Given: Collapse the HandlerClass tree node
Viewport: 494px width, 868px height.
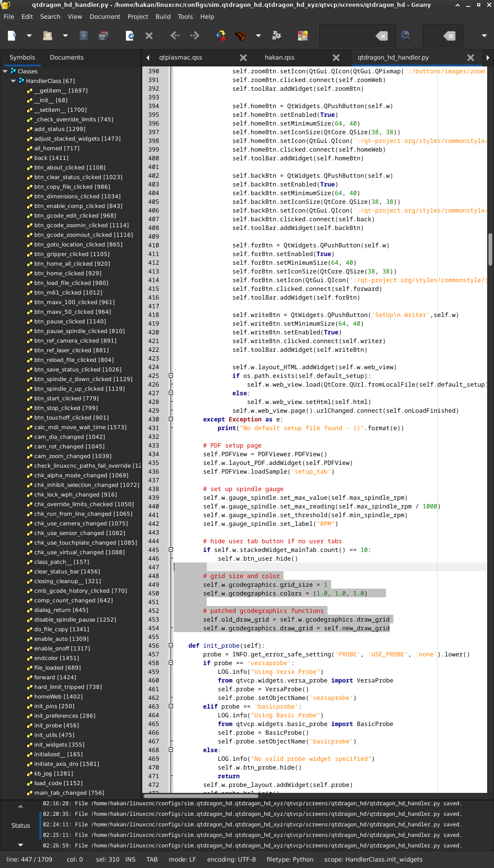Looking at the screenshot, I should click(13, 81).
